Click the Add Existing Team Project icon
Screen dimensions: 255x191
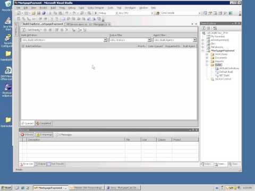pos(215,28)
